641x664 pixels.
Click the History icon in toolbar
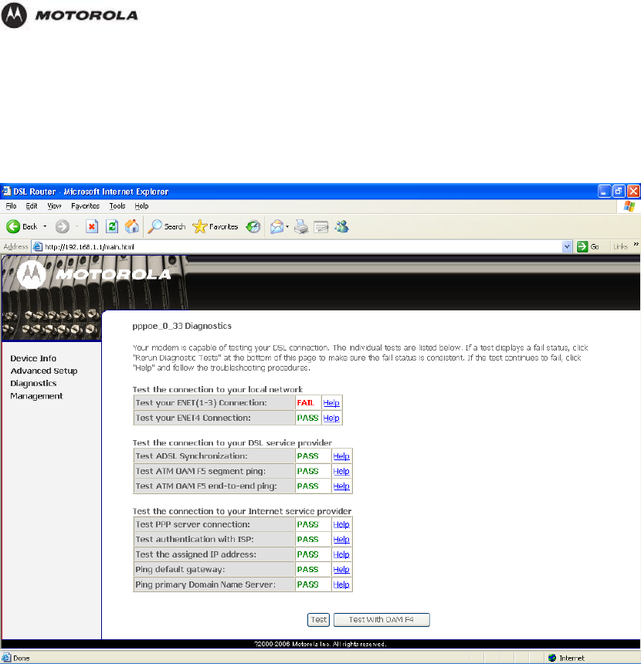coord(253,226)
